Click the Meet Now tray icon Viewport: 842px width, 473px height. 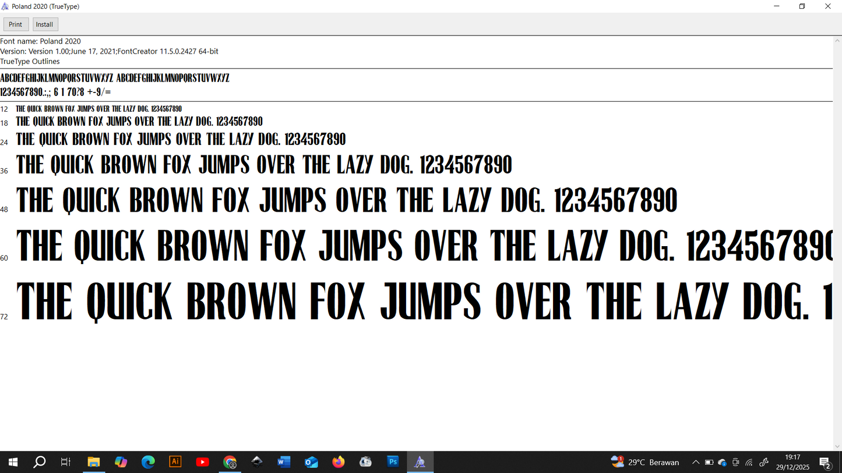[736, 463]
